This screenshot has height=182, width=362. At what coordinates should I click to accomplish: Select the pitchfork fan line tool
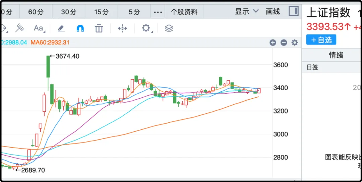[x=20, y=28]
